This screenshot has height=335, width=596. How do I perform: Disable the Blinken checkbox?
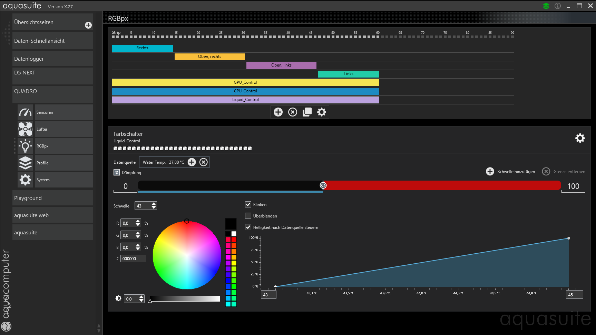pos(248,204)
